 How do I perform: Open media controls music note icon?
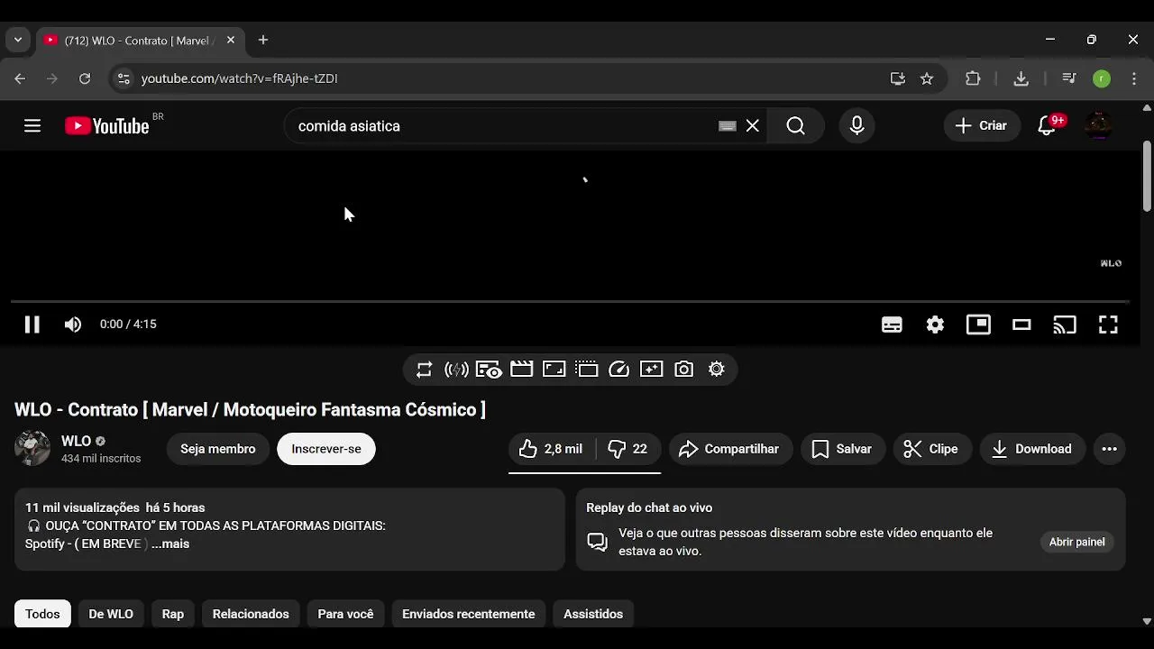1069,78
